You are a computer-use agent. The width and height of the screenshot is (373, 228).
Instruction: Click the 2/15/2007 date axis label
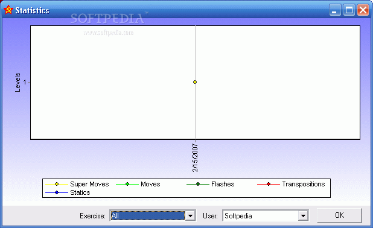[x=195, y=157]
